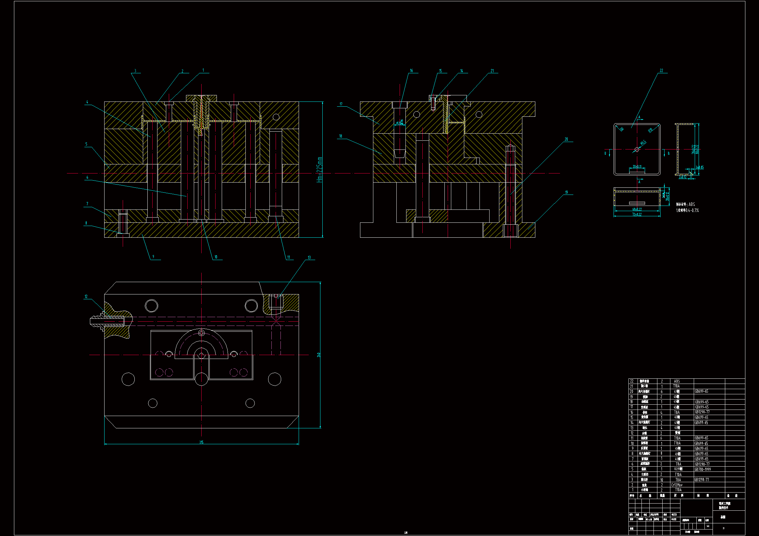Click the 1:1 scale cell in title block
Screen dimensions: 759x536
click(x=708, y=526)
